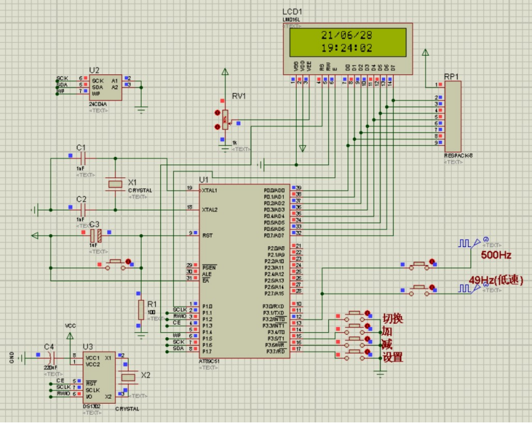Toggle the red latch dot on the 49Hz button
This screenshot has height=423, width=532.
(431, 287)
